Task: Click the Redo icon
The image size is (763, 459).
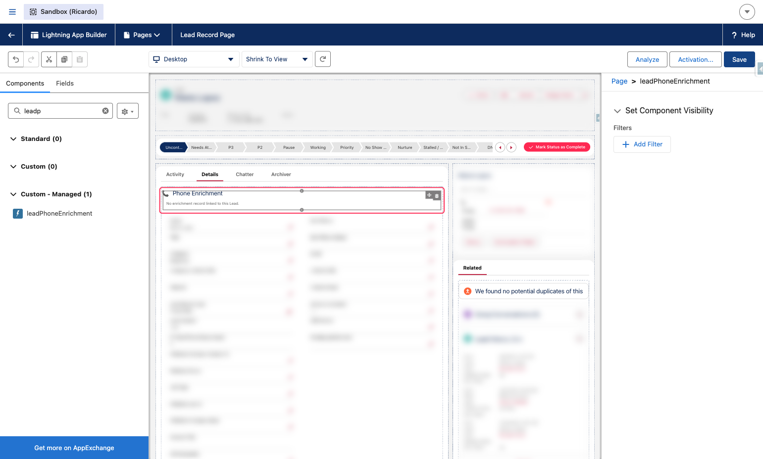Action: pyautogui.click(x=31, y=59)
